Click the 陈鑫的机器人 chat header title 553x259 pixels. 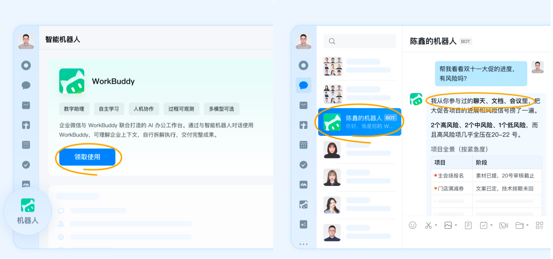click(433, 41)
